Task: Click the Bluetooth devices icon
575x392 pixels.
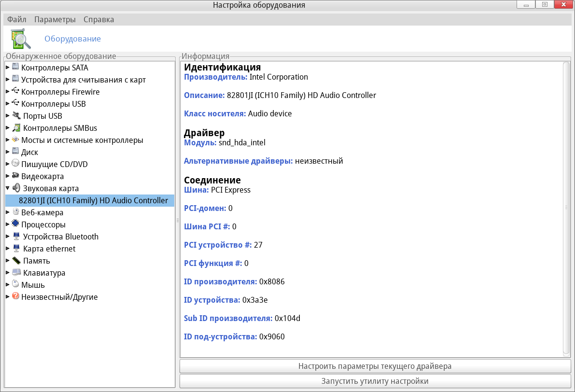Action: pyautogui.click(x=16, y=236)
